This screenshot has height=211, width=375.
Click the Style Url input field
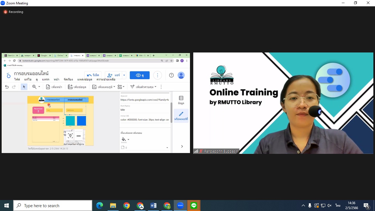(x=145, y=100)
